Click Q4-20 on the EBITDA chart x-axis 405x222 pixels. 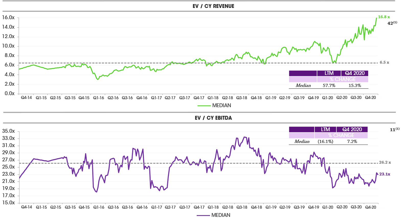coord(370,207)
